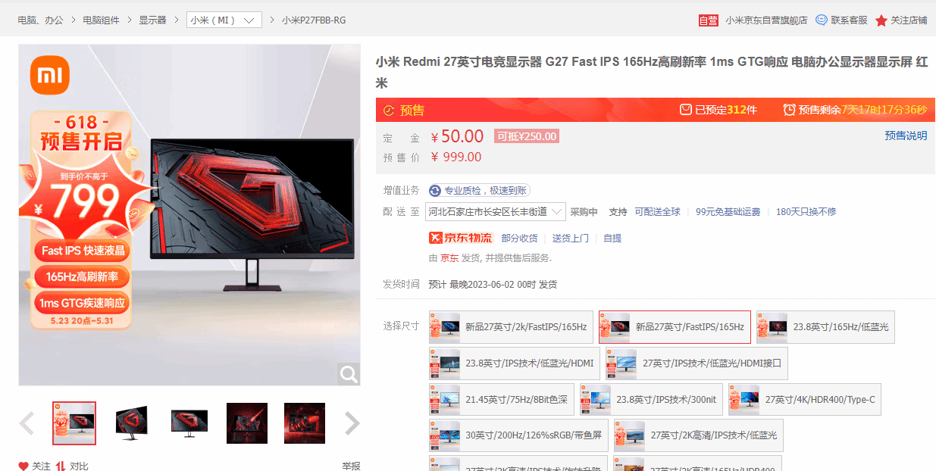Show previous thumbnails with left arrow

(27, 423)
